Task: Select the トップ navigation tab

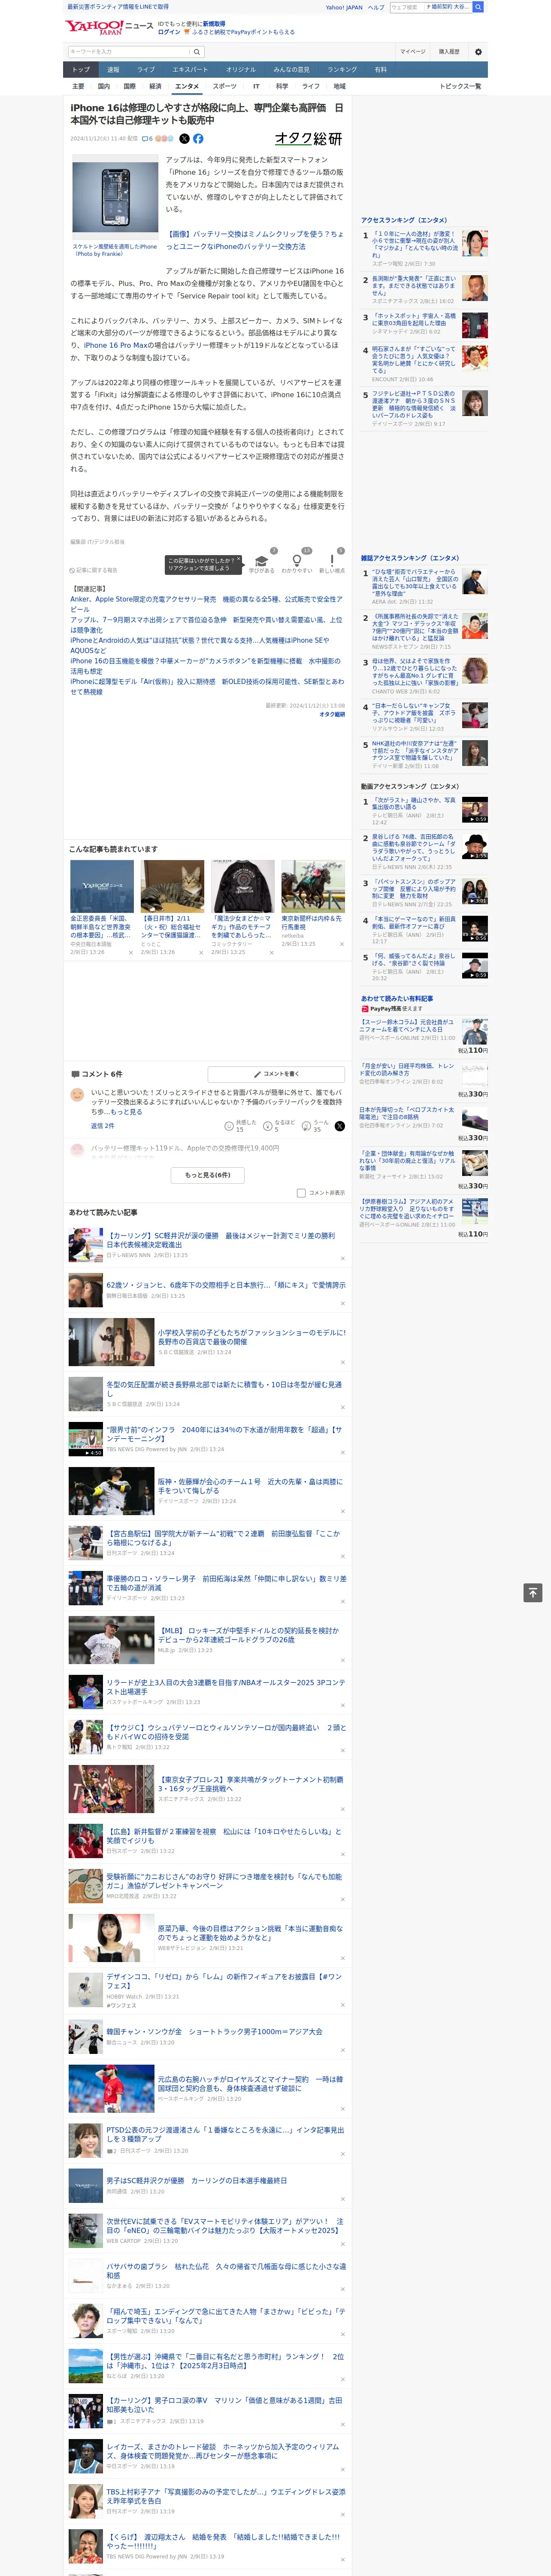Action: pyautogui.click(x=81, y=70)
